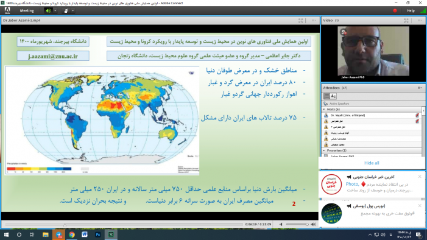The height and width of the screenshot is (240, 427).
Task: Open the Windows Start menu
Action: tap(6, 235)
